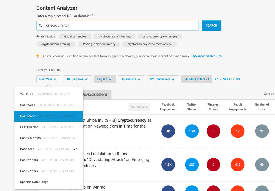This screenshot has width=275, height=191.
Task: Switch to the Analysis Report tab
Action: coord(97,95)
